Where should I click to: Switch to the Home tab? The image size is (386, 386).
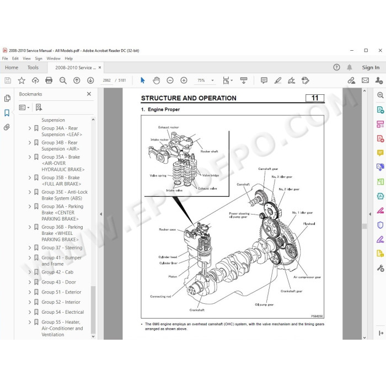[12, 67]
